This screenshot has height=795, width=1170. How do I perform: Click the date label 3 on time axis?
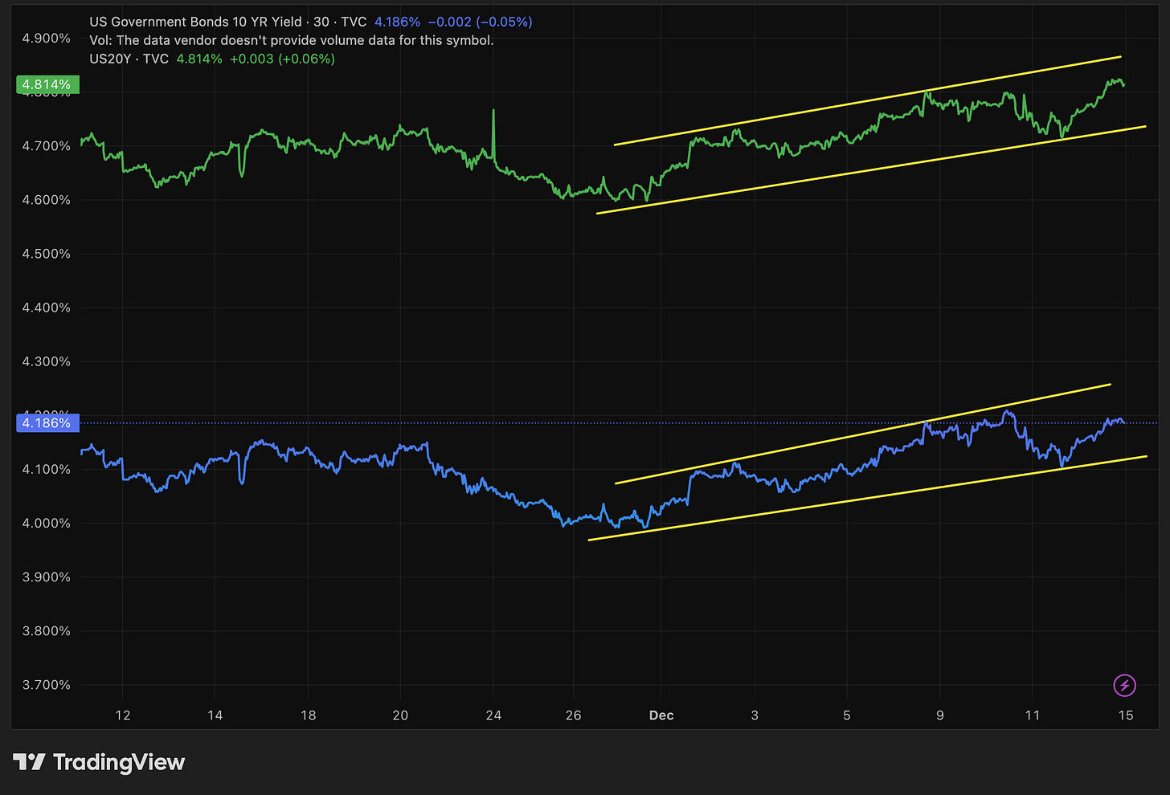pyautogui.click(x=755, y=715)
